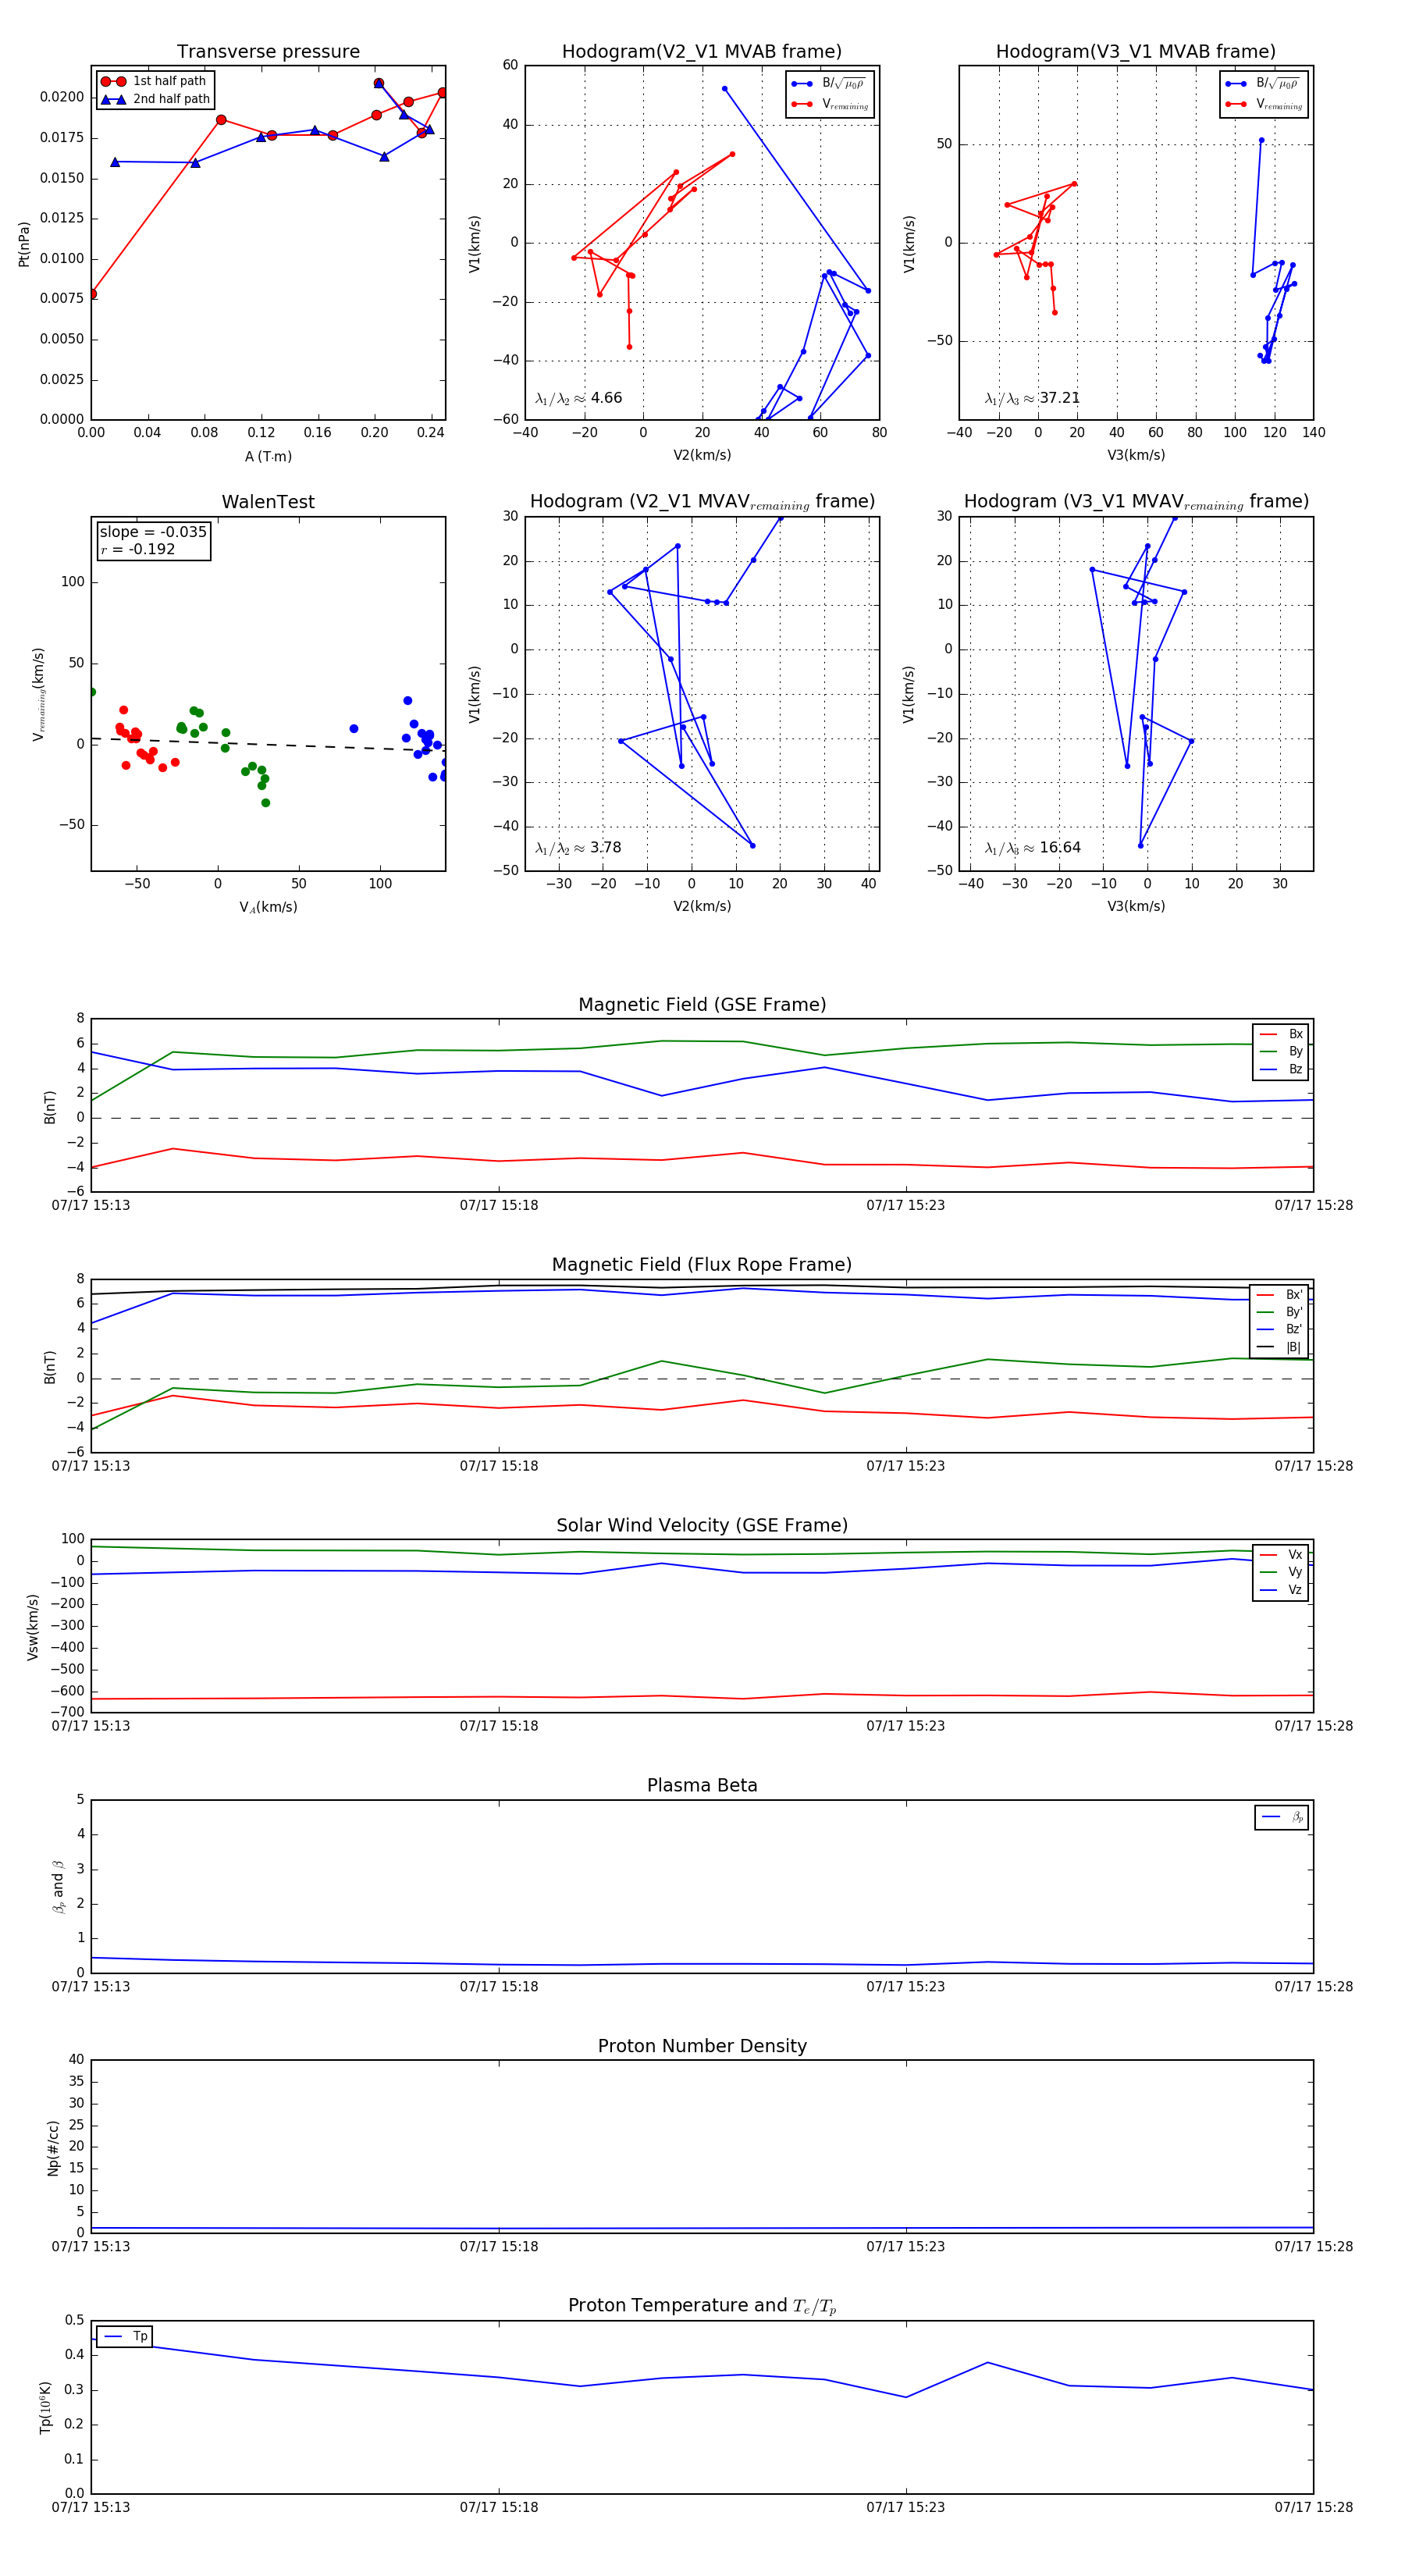Click 'Bz' legend entry in GSE magnetic plot
Viewport: 1405px width, 2576px height.
tap(1281, 1069)
